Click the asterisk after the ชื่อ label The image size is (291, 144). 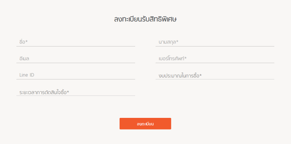[x=27, y=42]
